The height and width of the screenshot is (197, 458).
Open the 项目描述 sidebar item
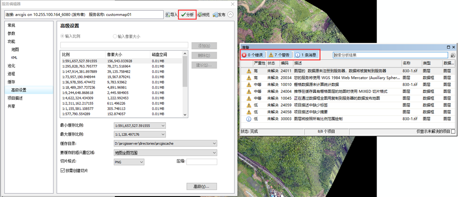(16, 98)
